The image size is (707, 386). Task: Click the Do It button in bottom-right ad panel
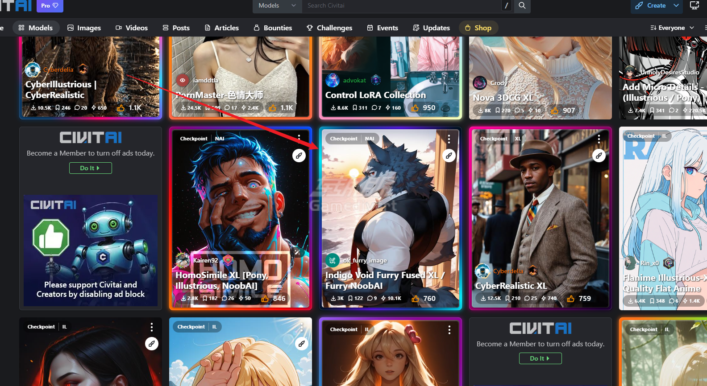point(541,358)
